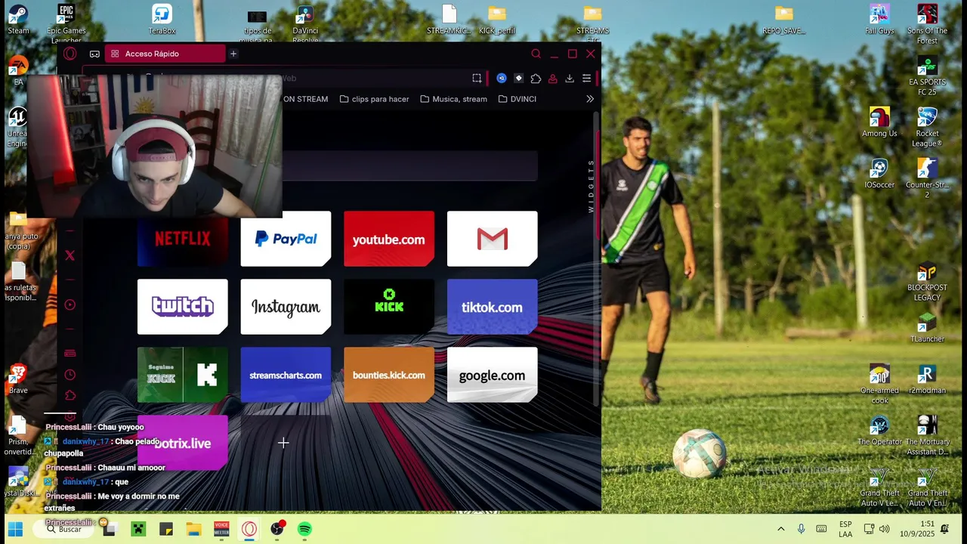Open the ON STREAM bookmark folder
Viewport: 967px width, 544px height.
(305, 99)
